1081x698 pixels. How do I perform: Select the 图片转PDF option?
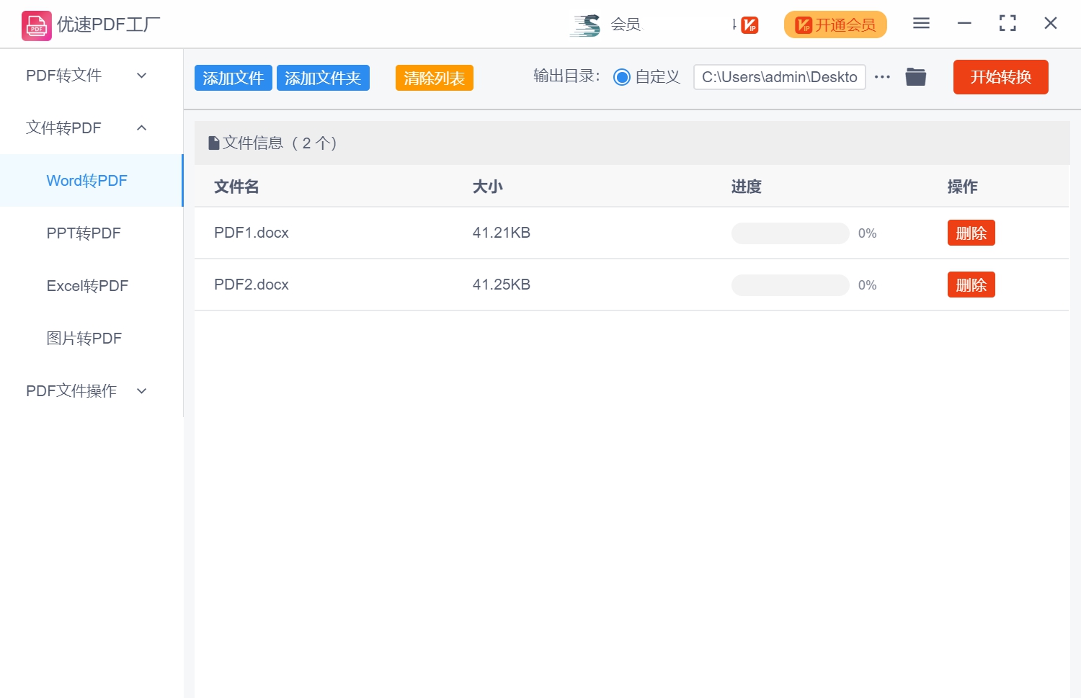coord(85,338)
